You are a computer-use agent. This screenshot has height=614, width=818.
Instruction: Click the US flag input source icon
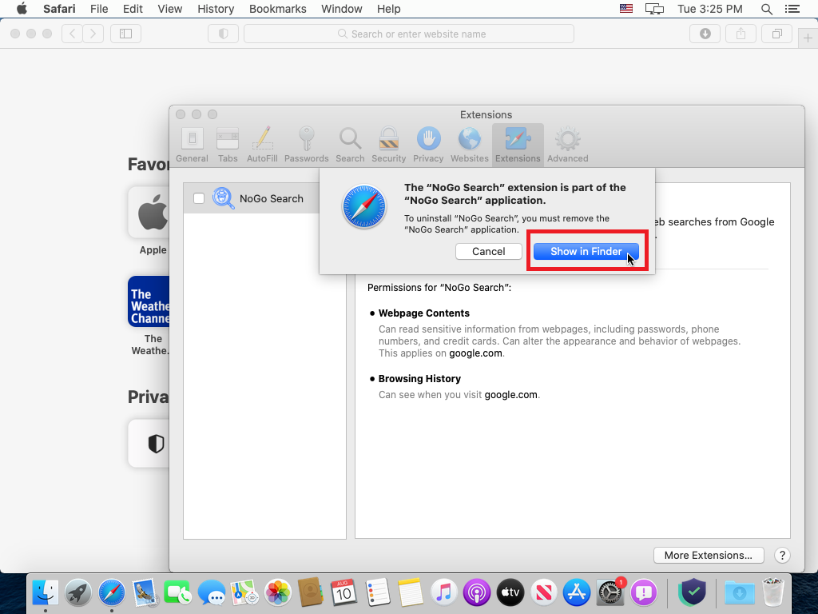626,9
